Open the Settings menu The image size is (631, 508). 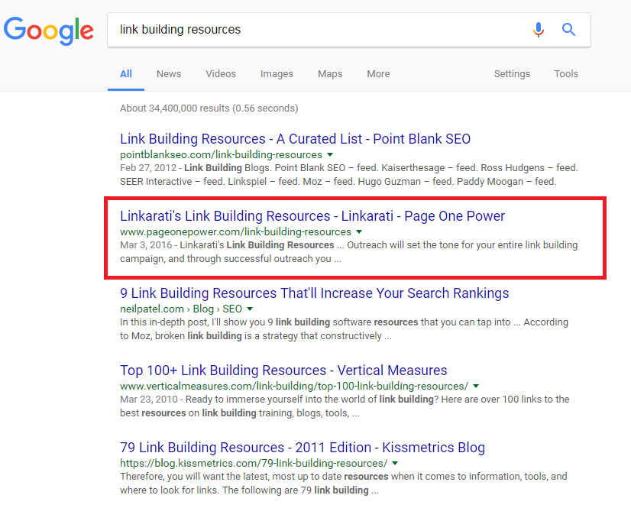pos(512,73)
